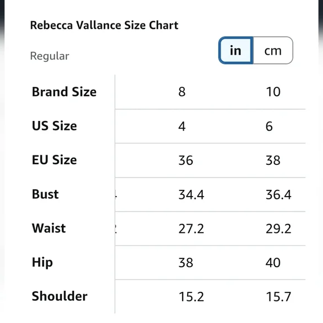Select Bust 34.4 measurement
The image size is (323, 323).
tap(191, 194)
